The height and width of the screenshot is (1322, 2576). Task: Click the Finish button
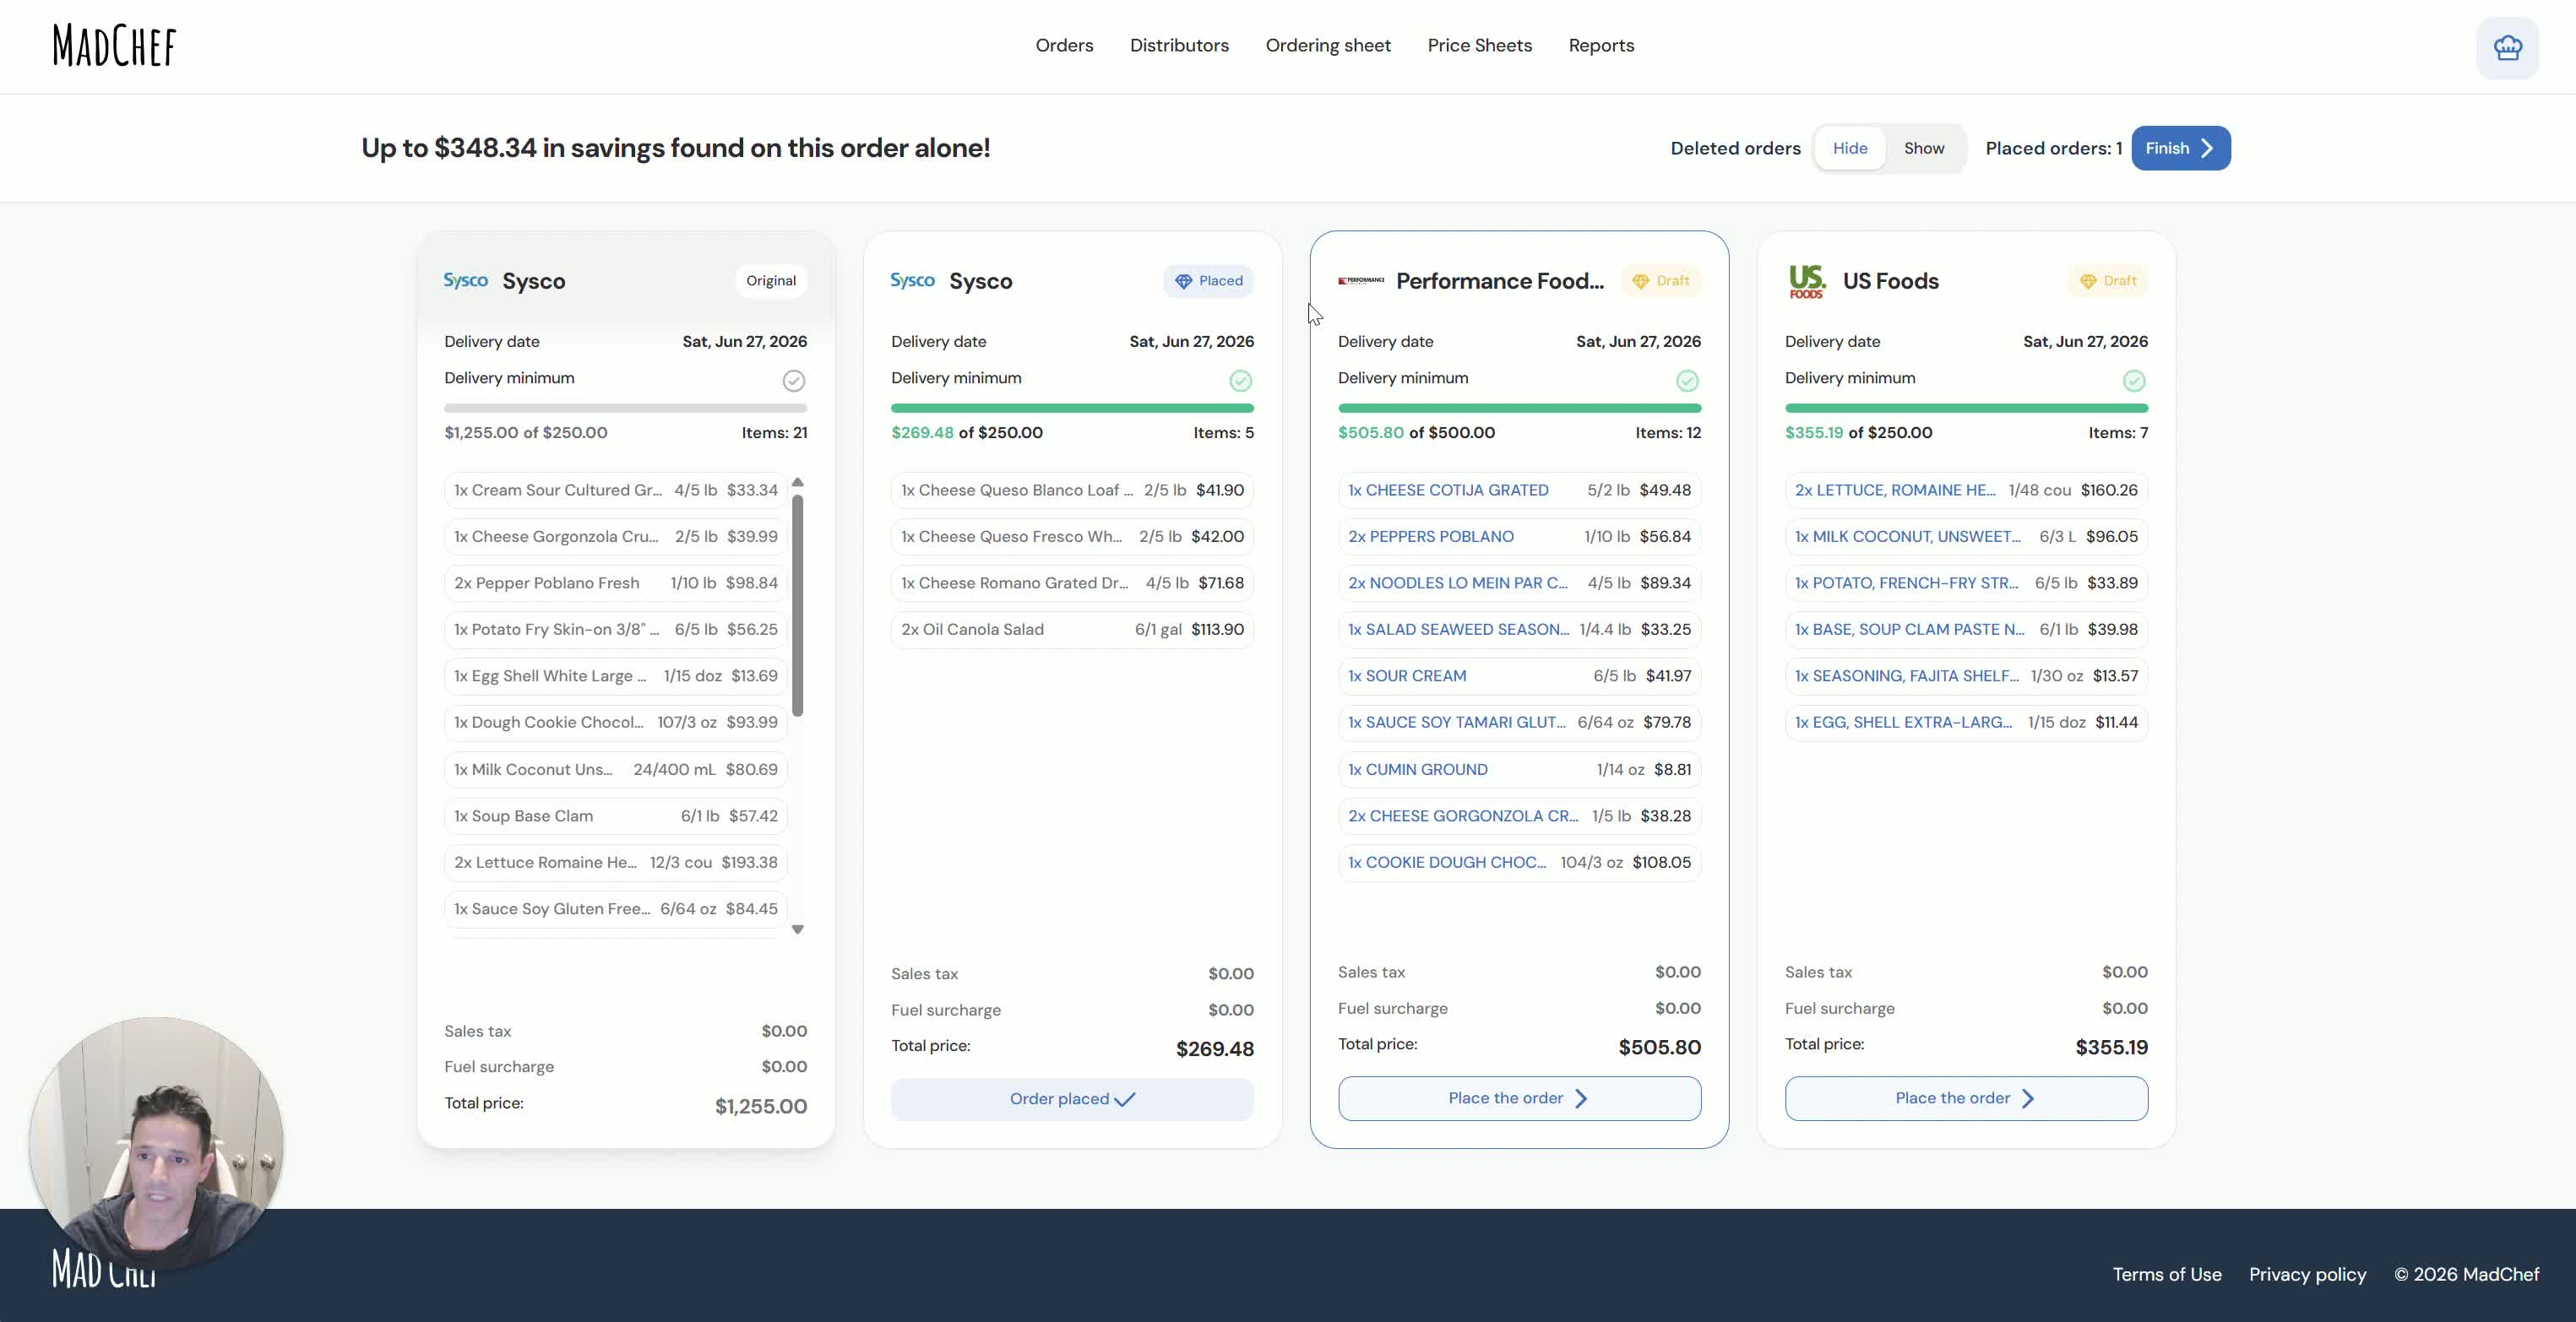pyautogui.click(x=2180, y=148)
